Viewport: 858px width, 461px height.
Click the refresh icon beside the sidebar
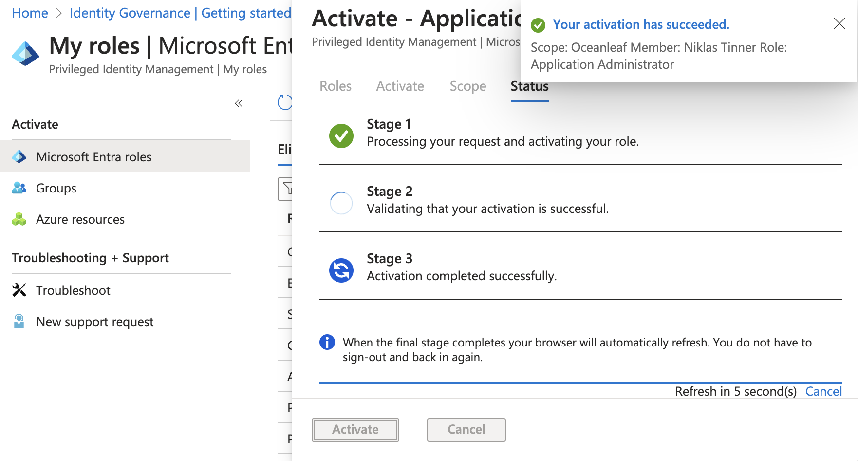click(x=285, y=102)
